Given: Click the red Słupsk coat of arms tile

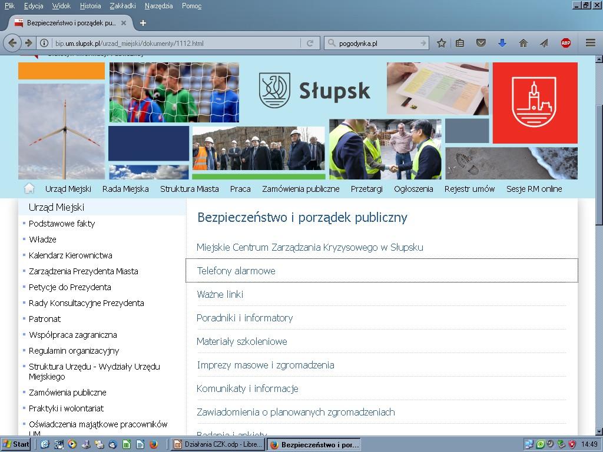Looking at the screenshot, I should [x=535, y=102].
